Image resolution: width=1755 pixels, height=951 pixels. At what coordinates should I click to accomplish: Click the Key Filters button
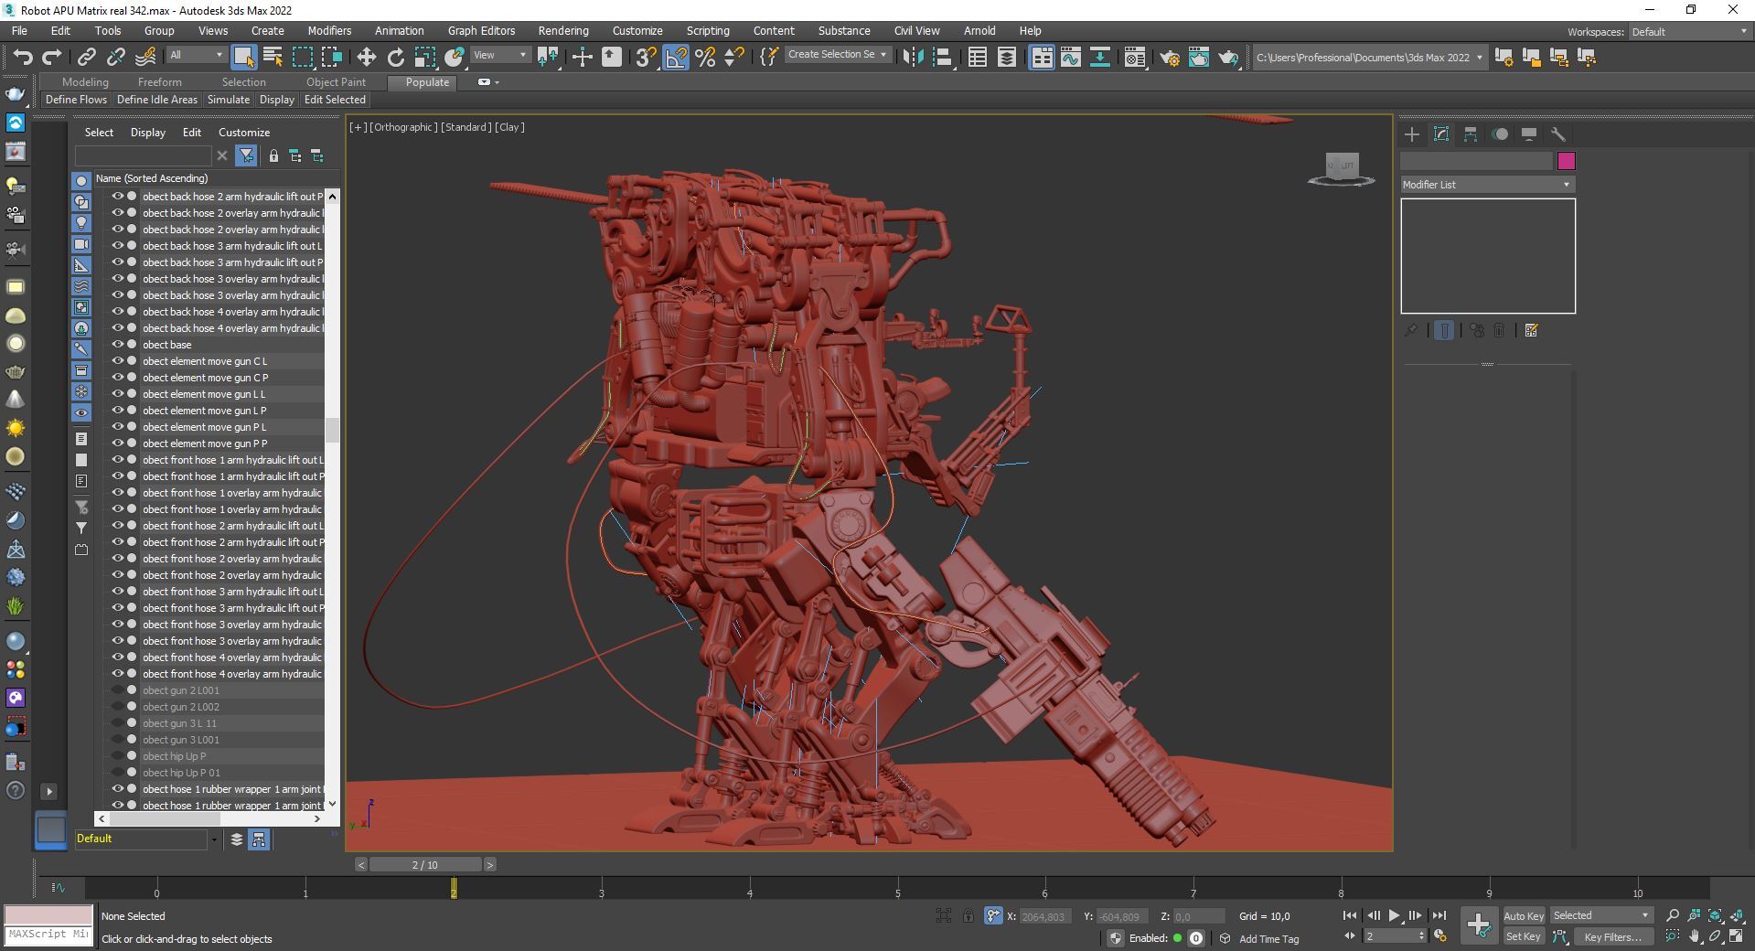point(1612,937)
